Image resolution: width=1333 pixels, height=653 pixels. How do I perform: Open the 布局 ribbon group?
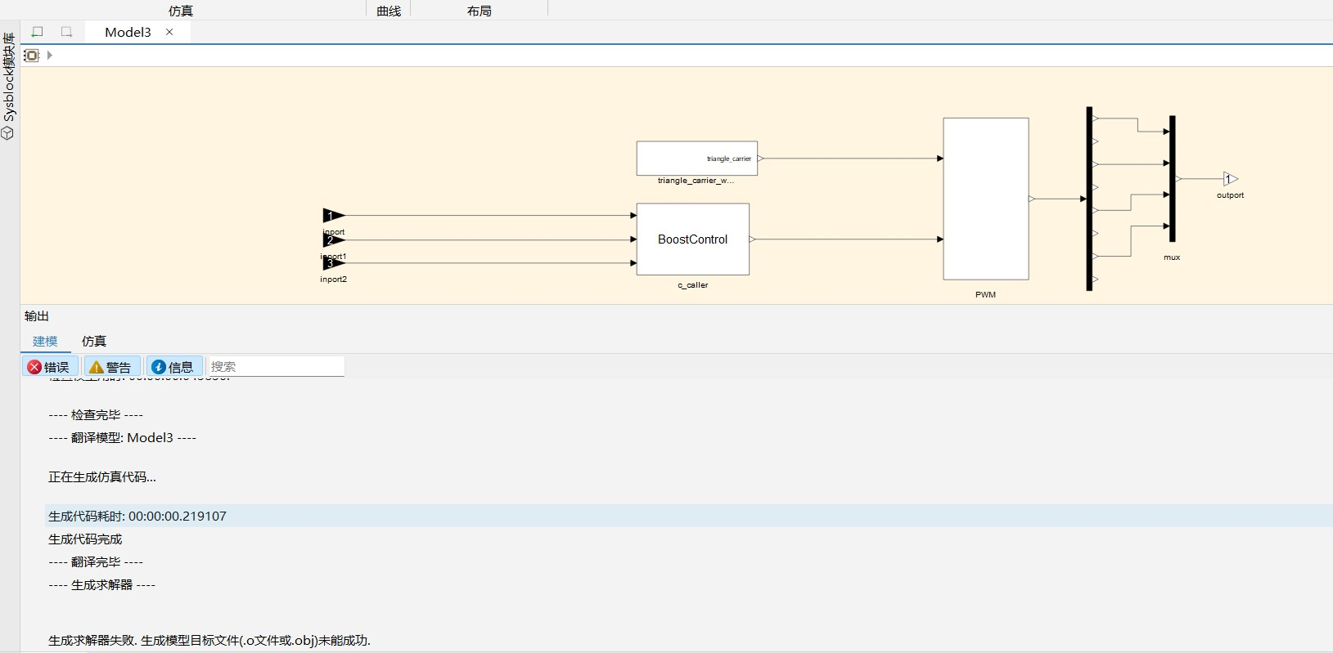tap(480, 11)
